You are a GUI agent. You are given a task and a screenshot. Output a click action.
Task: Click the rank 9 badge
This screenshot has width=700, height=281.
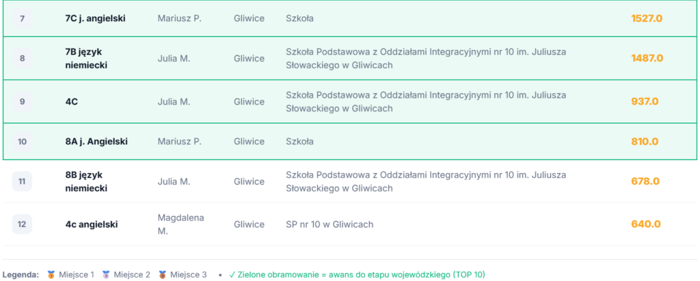tap(22, 102)
